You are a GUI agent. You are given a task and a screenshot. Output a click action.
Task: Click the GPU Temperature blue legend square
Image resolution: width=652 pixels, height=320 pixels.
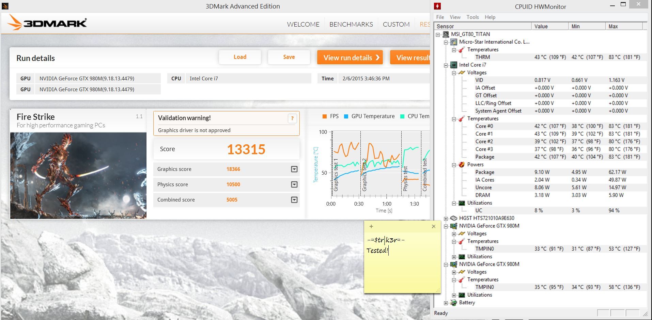coord(346,116)
